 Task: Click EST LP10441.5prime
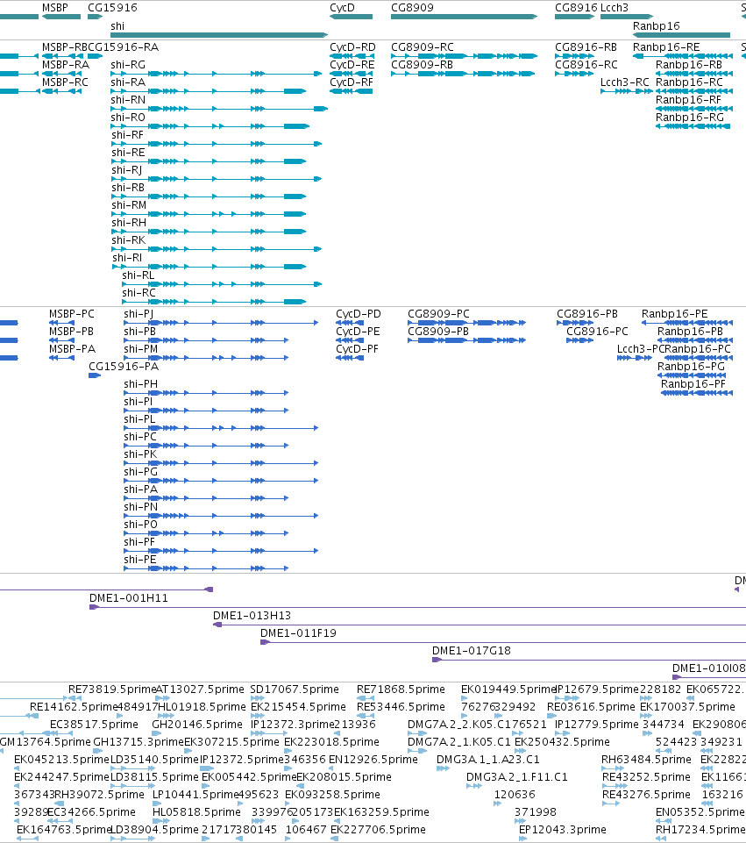click(195, 795)
